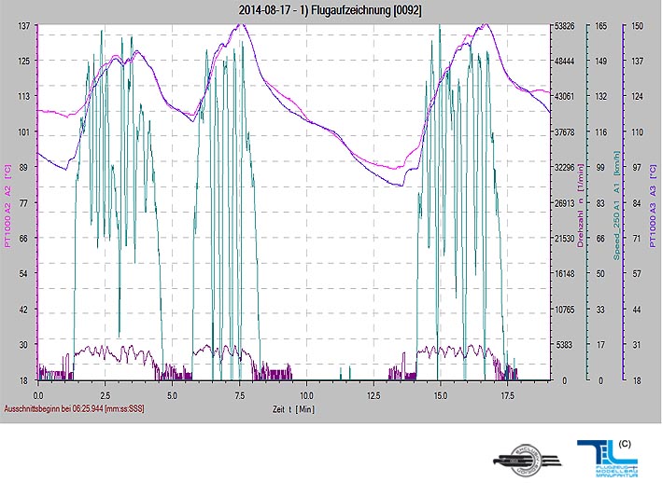The width and height of the screenshot is (662, 496).
Task: Click the chart title Flugaufzeichnung [0092]
Action: coord(331,9)
